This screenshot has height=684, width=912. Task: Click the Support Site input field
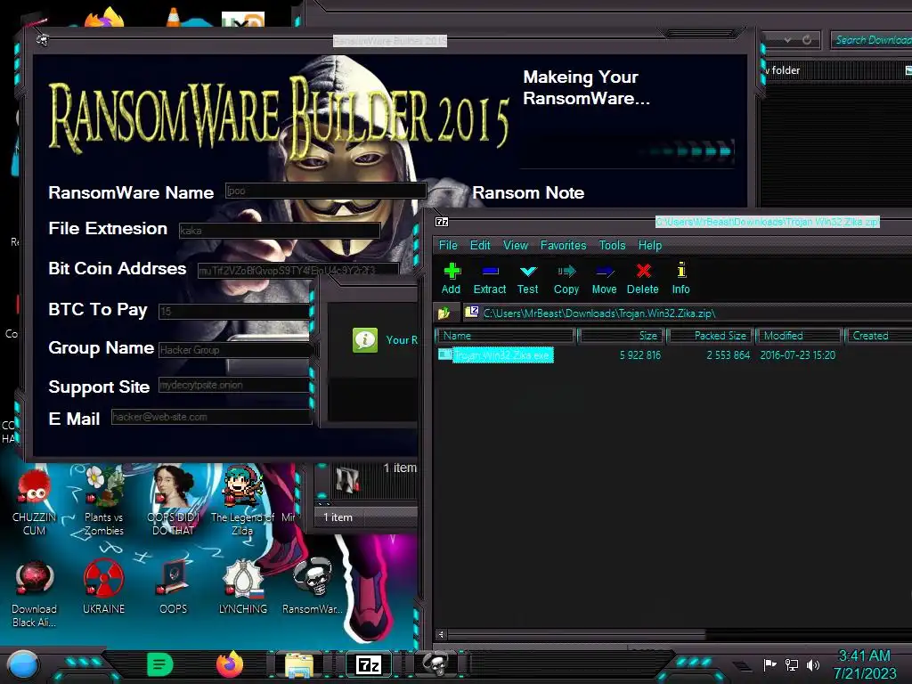234,385
